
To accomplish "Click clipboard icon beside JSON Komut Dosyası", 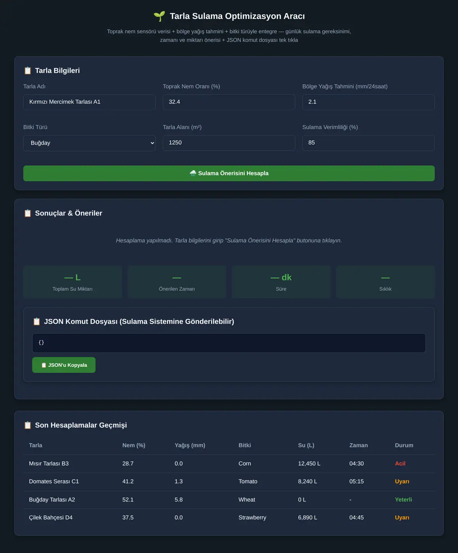I will pyautogui.click(x=37, y=322).
